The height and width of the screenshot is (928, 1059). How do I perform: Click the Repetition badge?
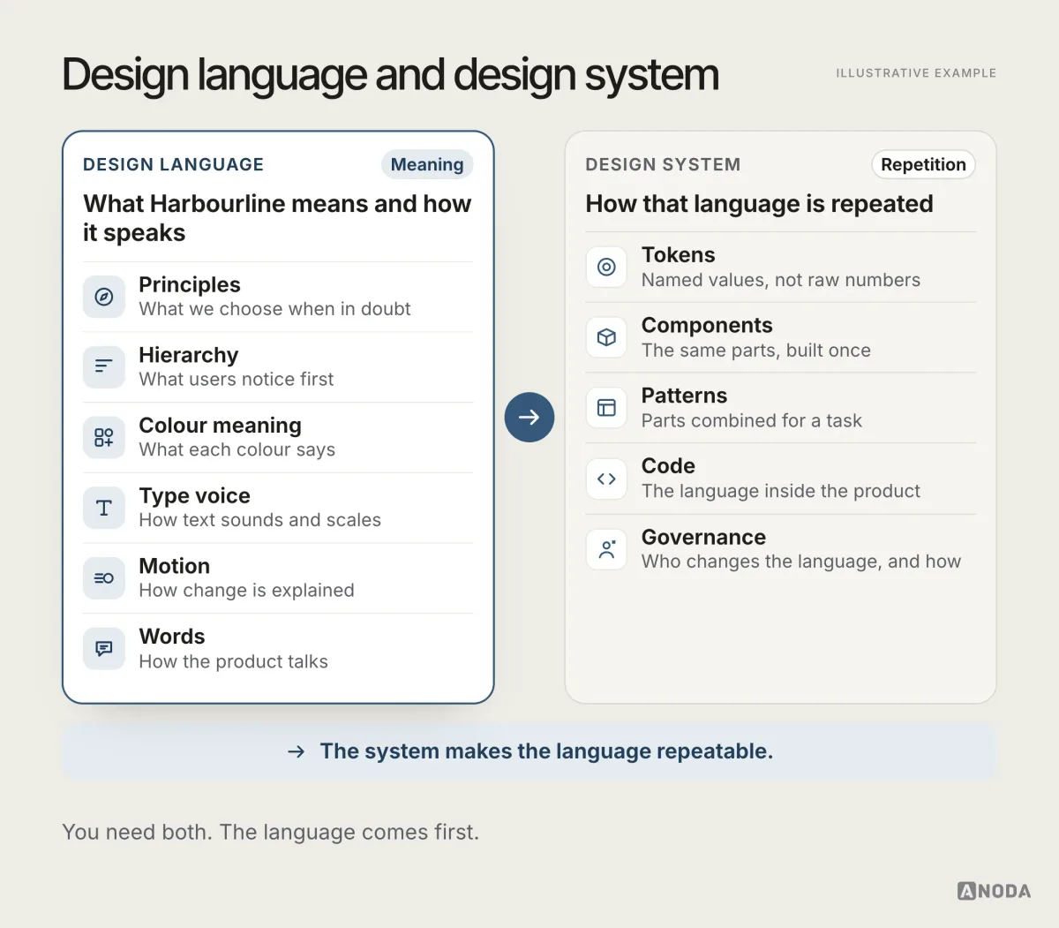coord(923,164)
